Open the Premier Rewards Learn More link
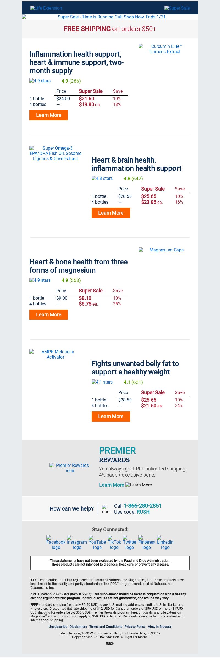This screenshot has width=220, height=662. (x=112, y=485)
